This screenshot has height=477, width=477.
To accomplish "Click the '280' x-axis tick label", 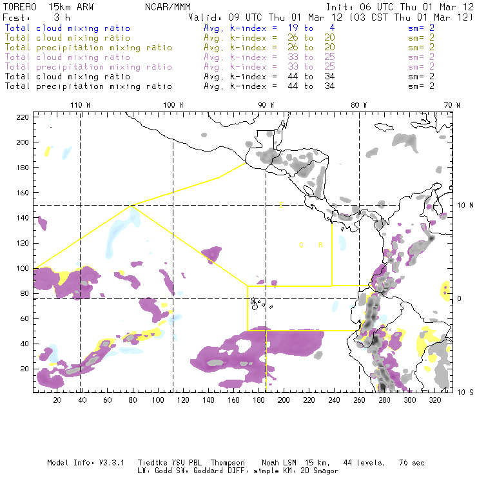I will (384, 400).
